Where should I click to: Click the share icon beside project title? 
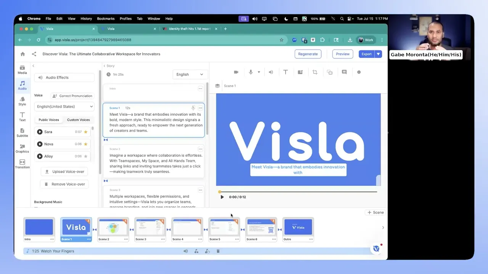[34, 54]
